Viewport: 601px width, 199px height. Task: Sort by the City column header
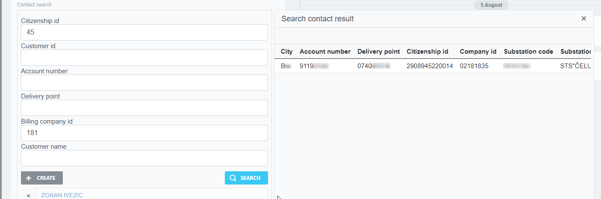pos(286,52)
